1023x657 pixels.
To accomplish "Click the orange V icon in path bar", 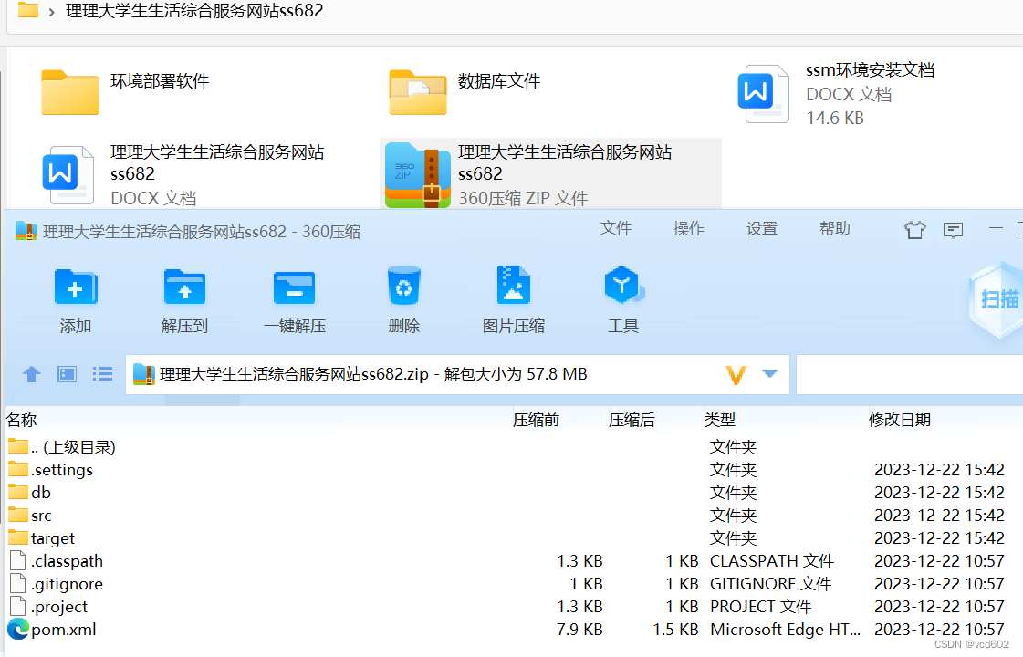I will pyautogui.click(x=736, y=374).
